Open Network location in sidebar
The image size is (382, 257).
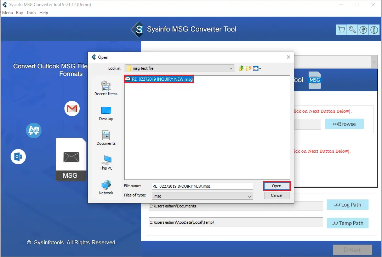coord(106,188)
